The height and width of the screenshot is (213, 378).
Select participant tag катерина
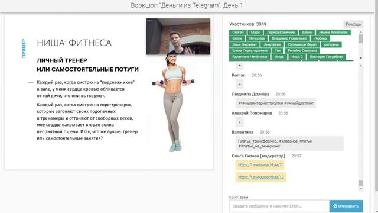tap(331, 44)
